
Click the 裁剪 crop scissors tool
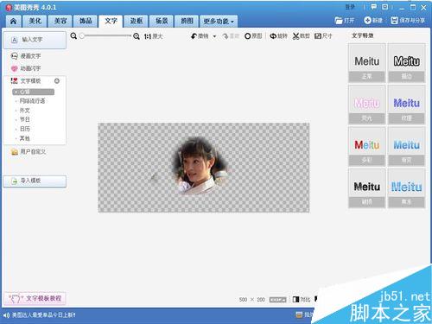tap(301, 36)
